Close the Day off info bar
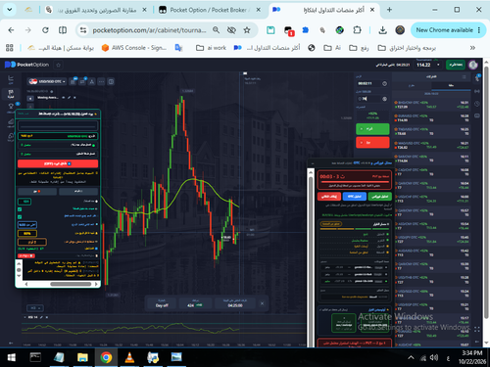The height and width of the screenshot is (367, 490). pyautogui.click(x=262, y=303)
